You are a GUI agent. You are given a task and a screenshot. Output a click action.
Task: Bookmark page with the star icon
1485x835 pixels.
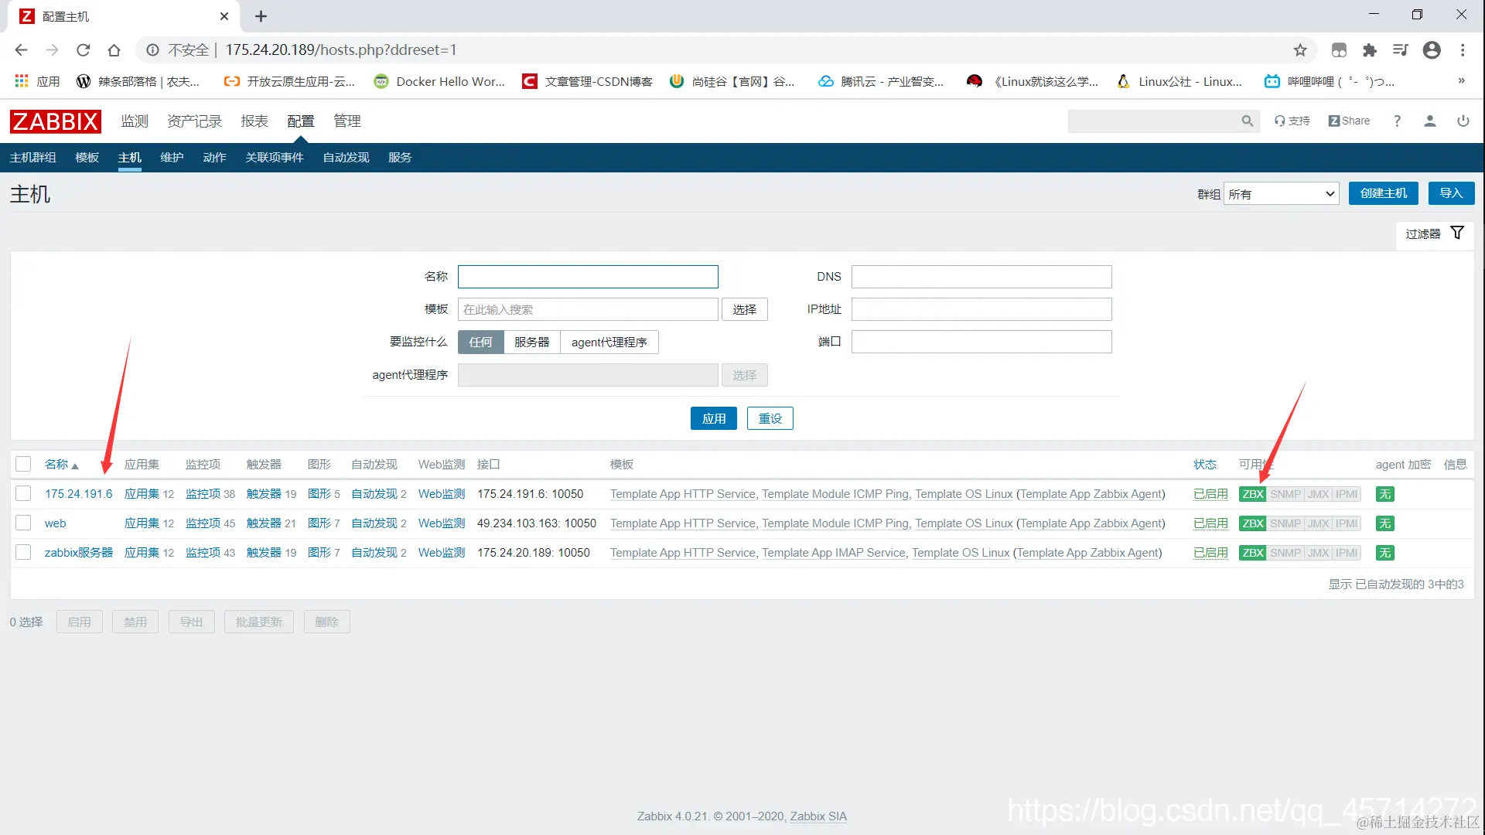(1300, 50)
